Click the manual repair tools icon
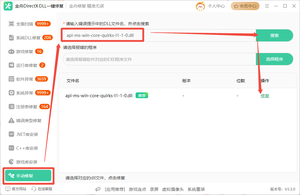Image resolution: width=300 pixels, height=195 pixels. [x=11, y=175]
